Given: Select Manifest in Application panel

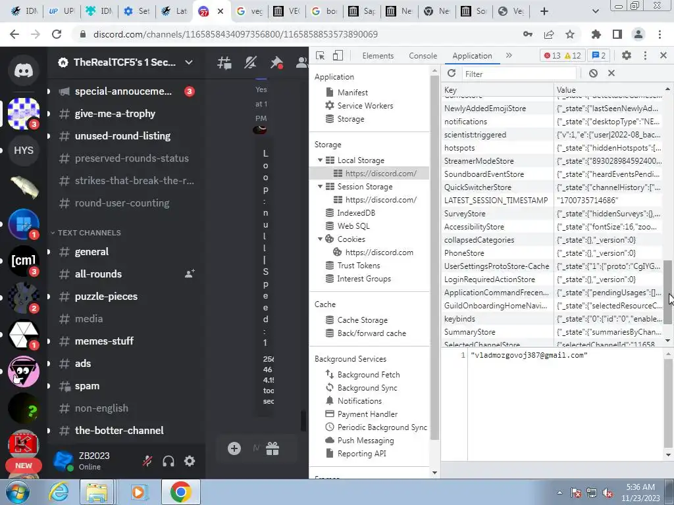Looking at the screenshot, I should pyautogui.click(x=353, y=92).
